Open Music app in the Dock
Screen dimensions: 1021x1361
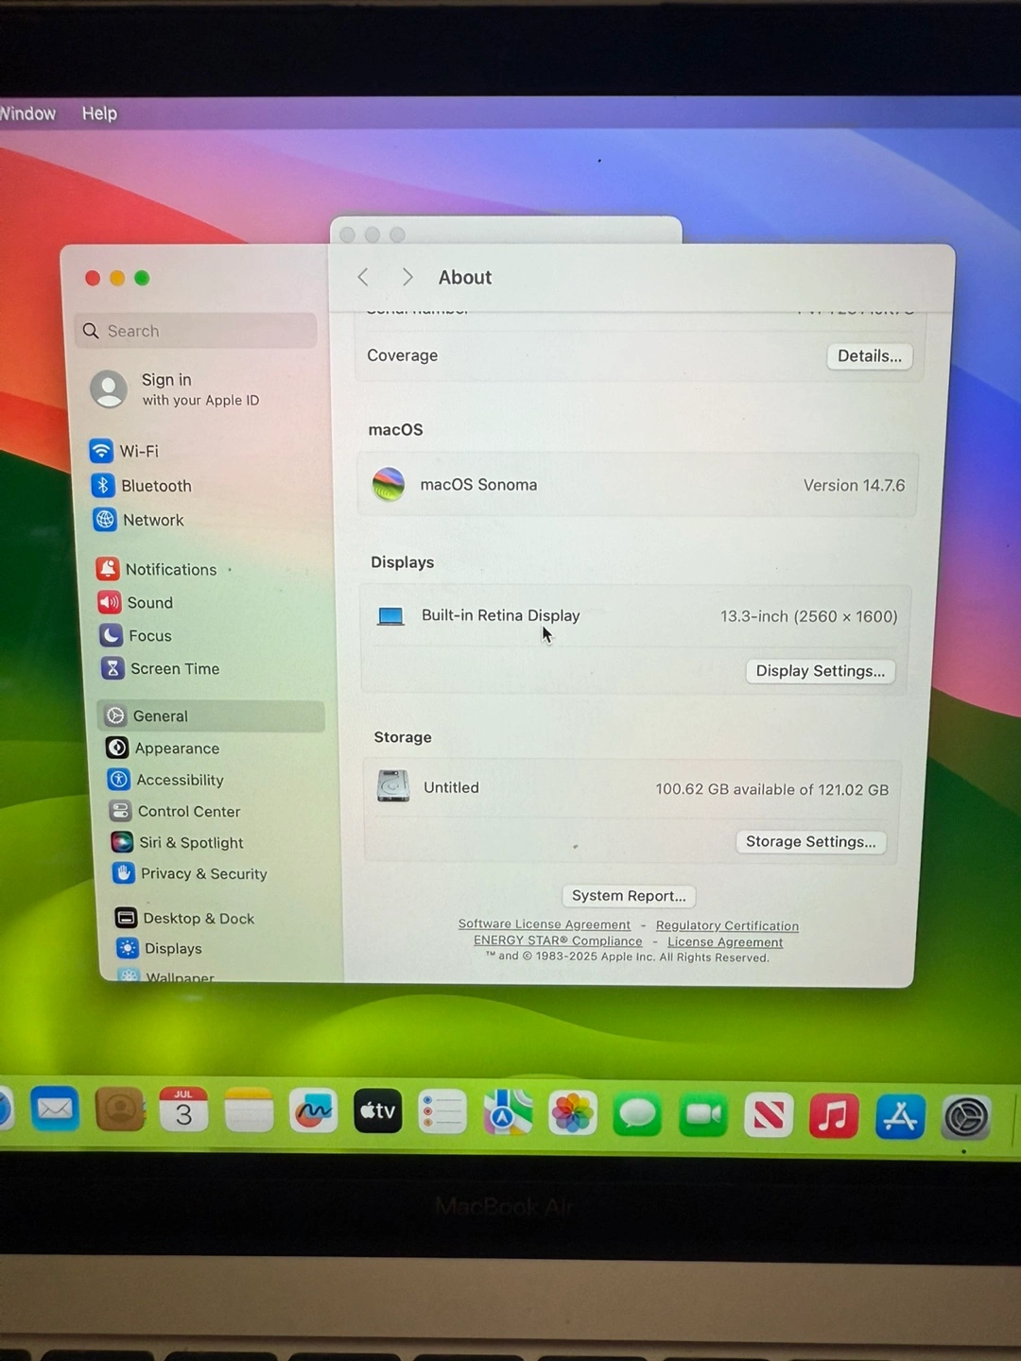tap(834, 1117)
